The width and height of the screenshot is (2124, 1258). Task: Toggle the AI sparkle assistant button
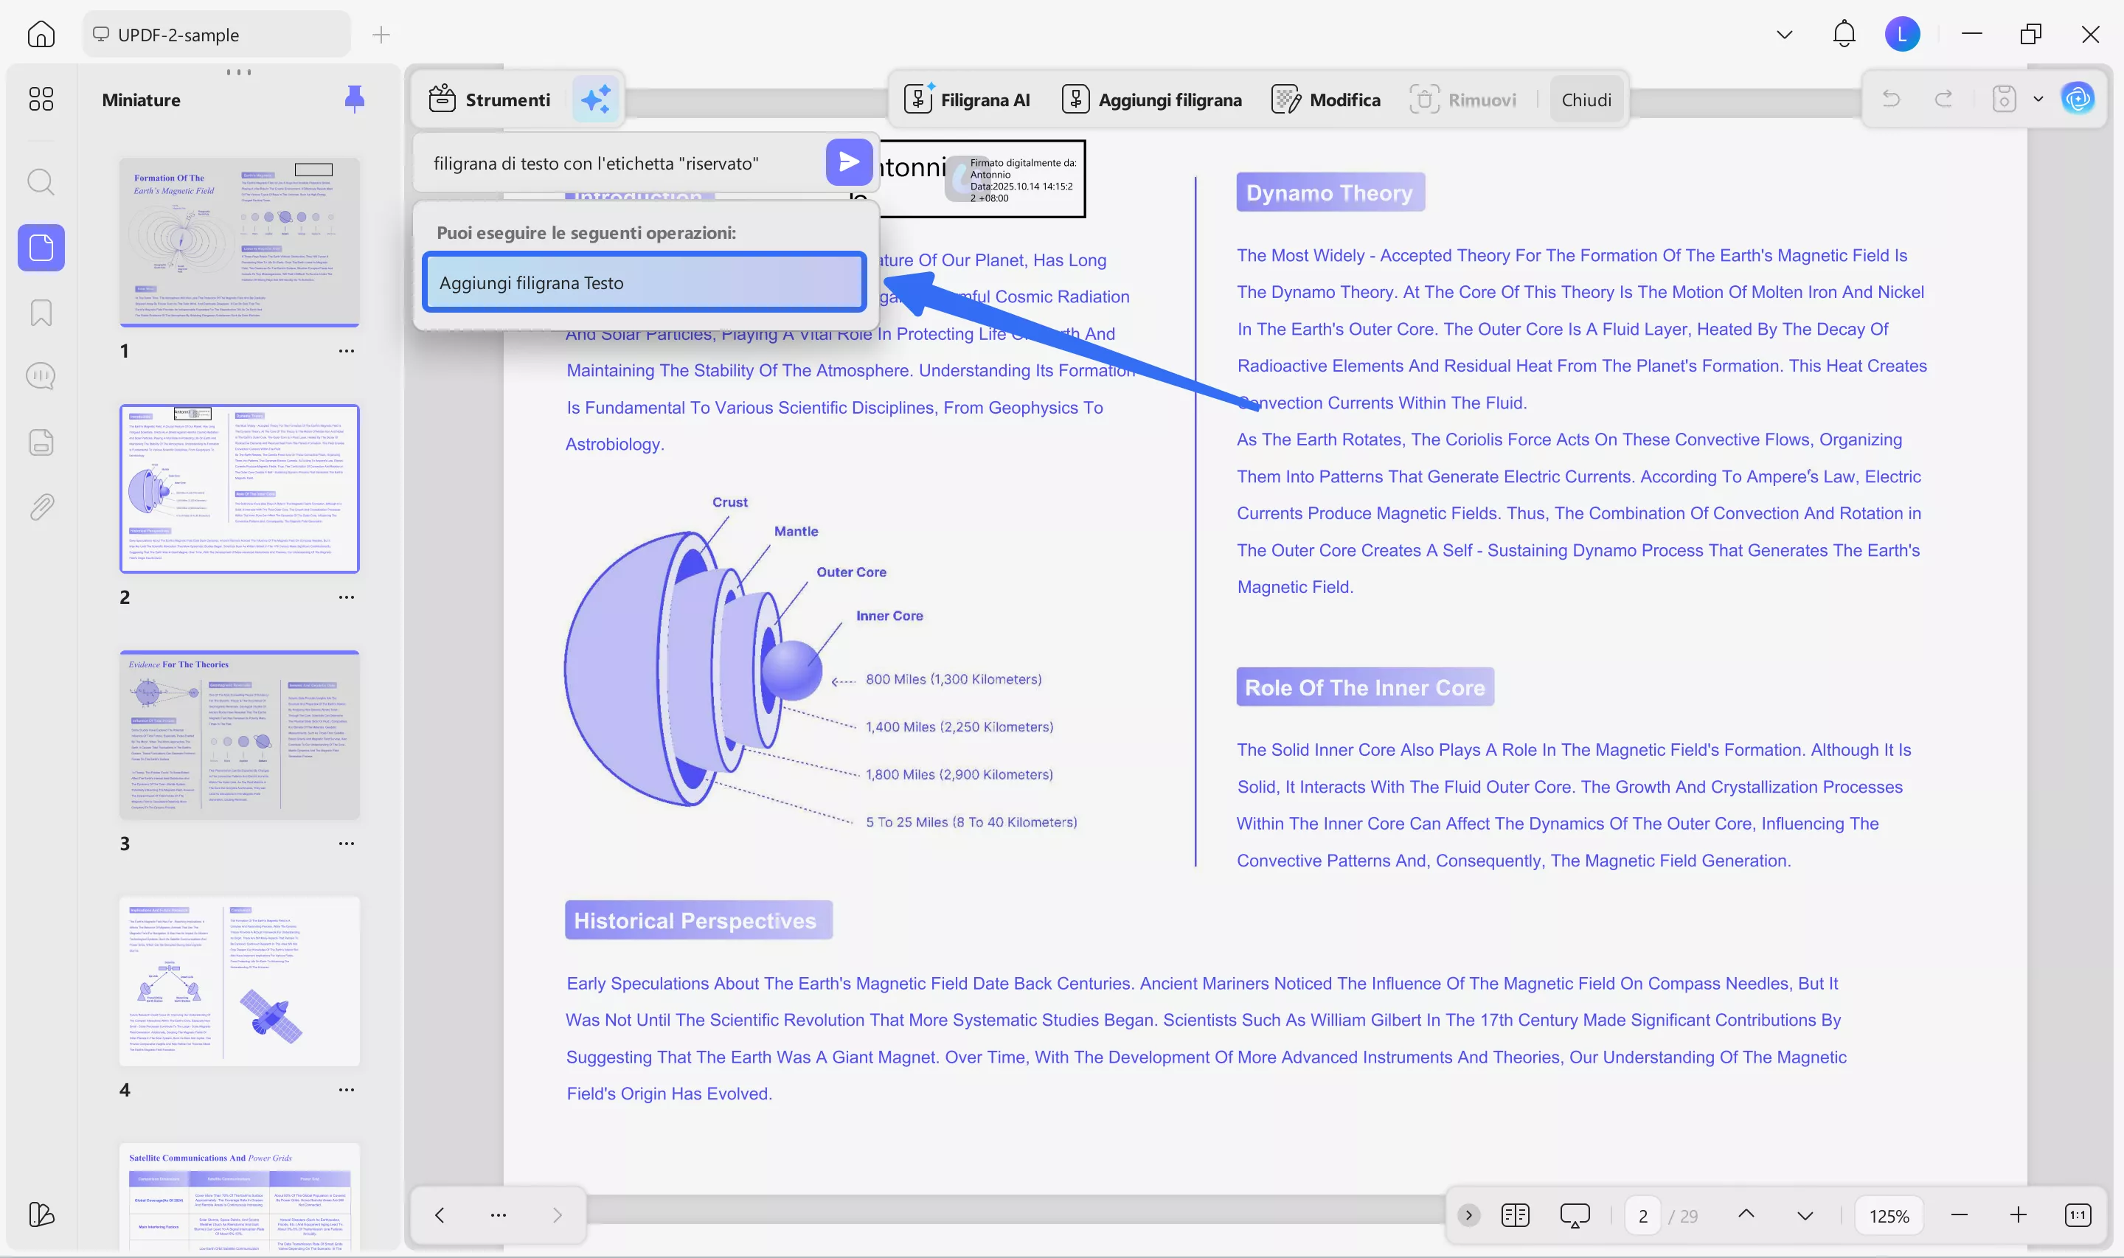click(596, 100)
